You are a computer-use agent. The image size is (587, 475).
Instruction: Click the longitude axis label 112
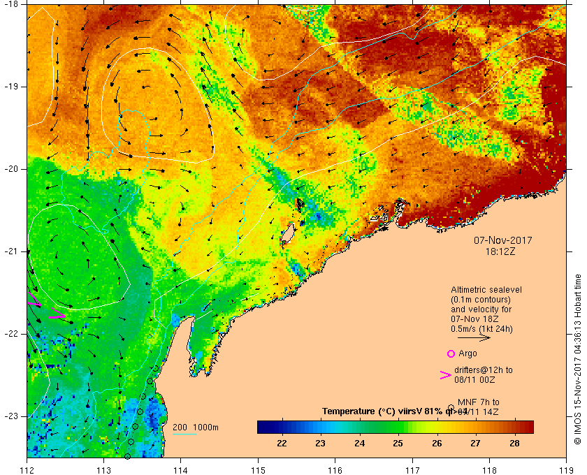(x=27, y=470)
